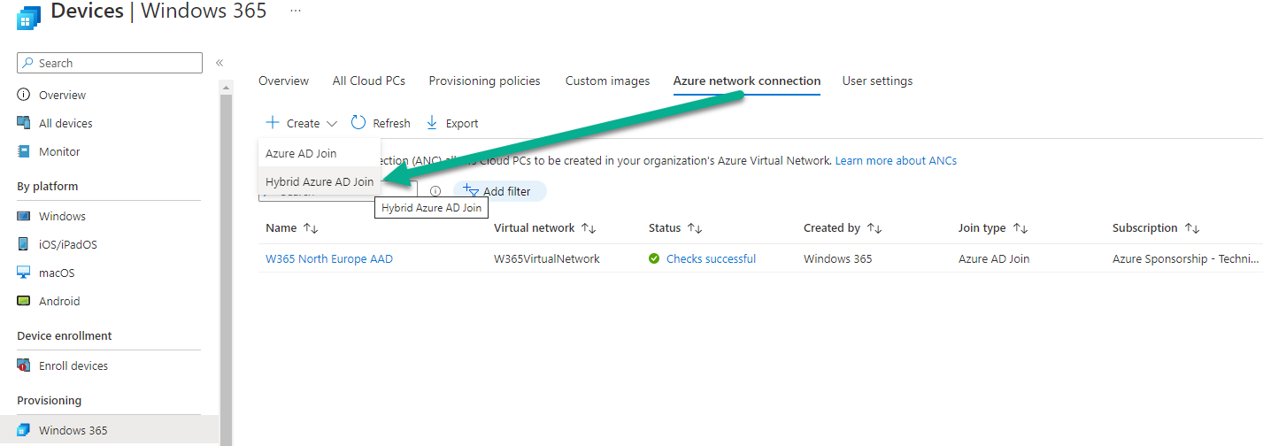Switch to the All Cloud PCs tab
This screenshot has width=1263, height=446.
369,81
